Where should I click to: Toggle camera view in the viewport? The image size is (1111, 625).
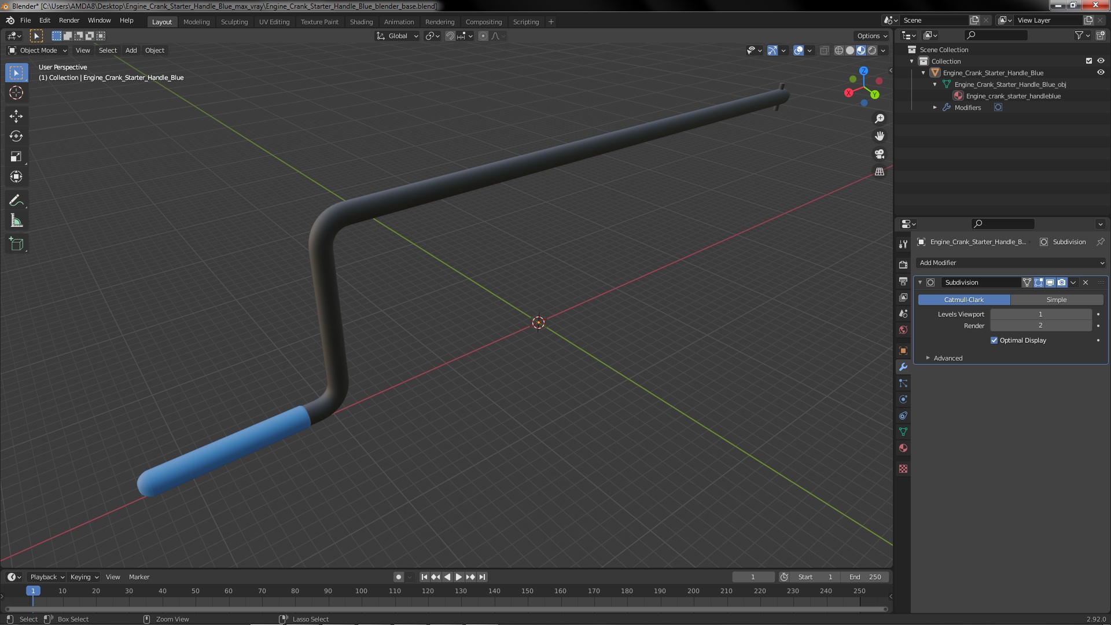(880, 154)
